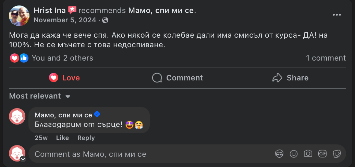Click the love and like reaction icons
Viewport: 355px width, 167px height.
point(19,58)
